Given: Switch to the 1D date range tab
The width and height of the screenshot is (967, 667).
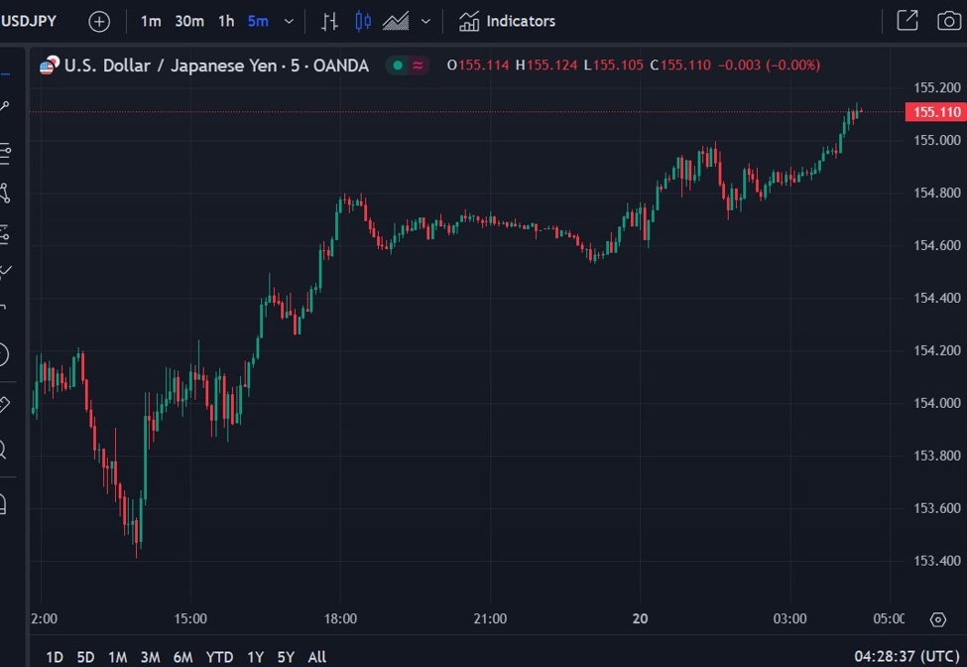Looking at the screenshot, I should pos(55,657).
